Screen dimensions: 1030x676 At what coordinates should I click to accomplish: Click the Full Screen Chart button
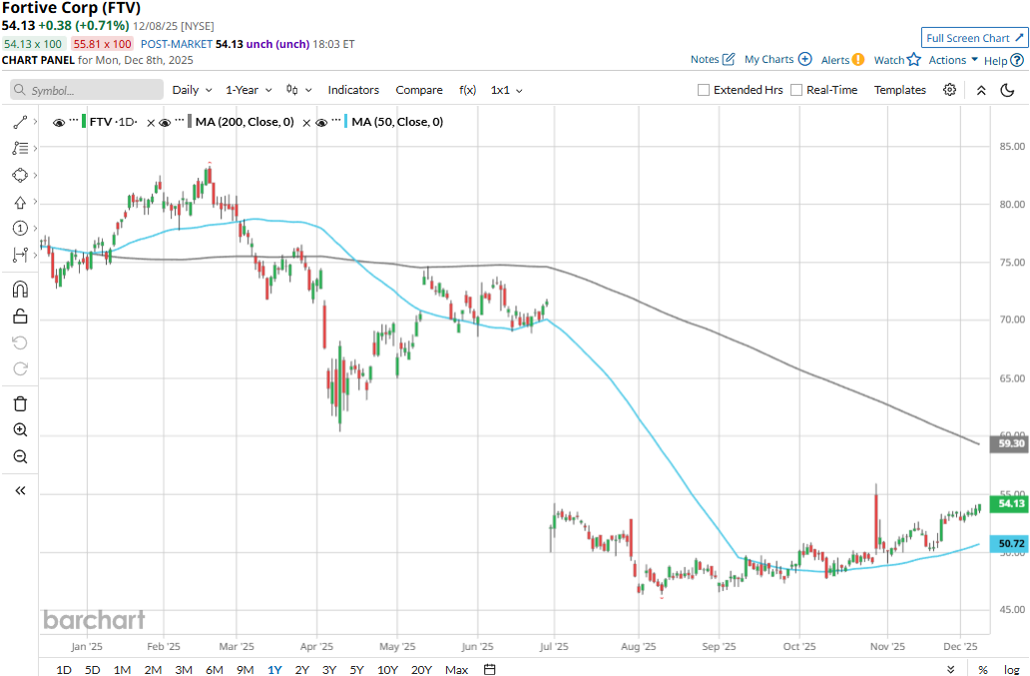click(974, 38)
